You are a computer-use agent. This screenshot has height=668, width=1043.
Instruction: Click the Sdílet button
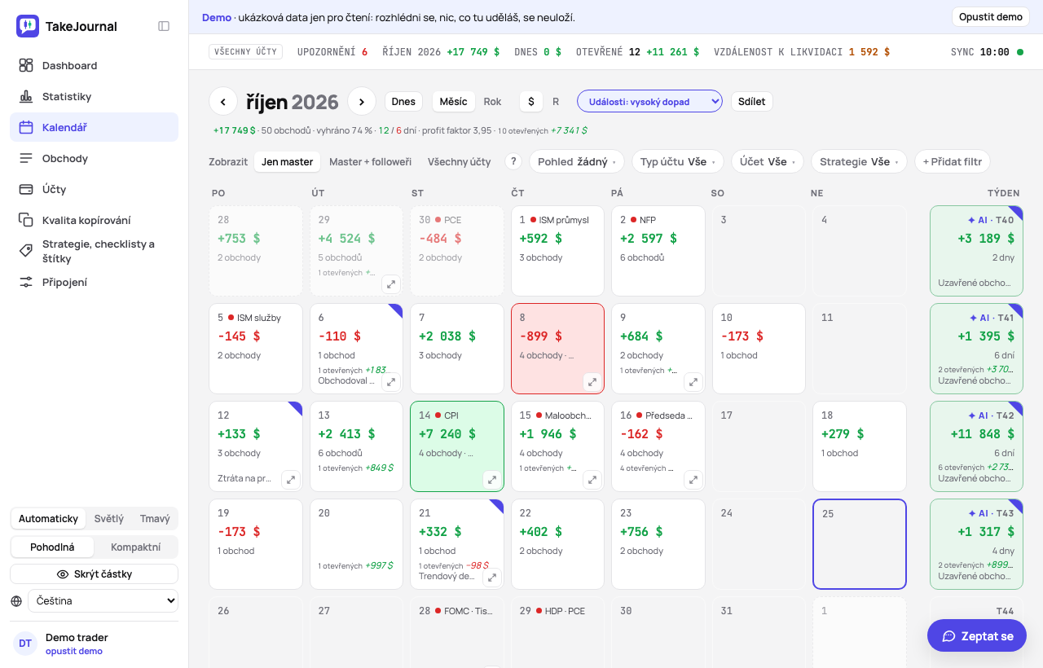click(752, 102)
